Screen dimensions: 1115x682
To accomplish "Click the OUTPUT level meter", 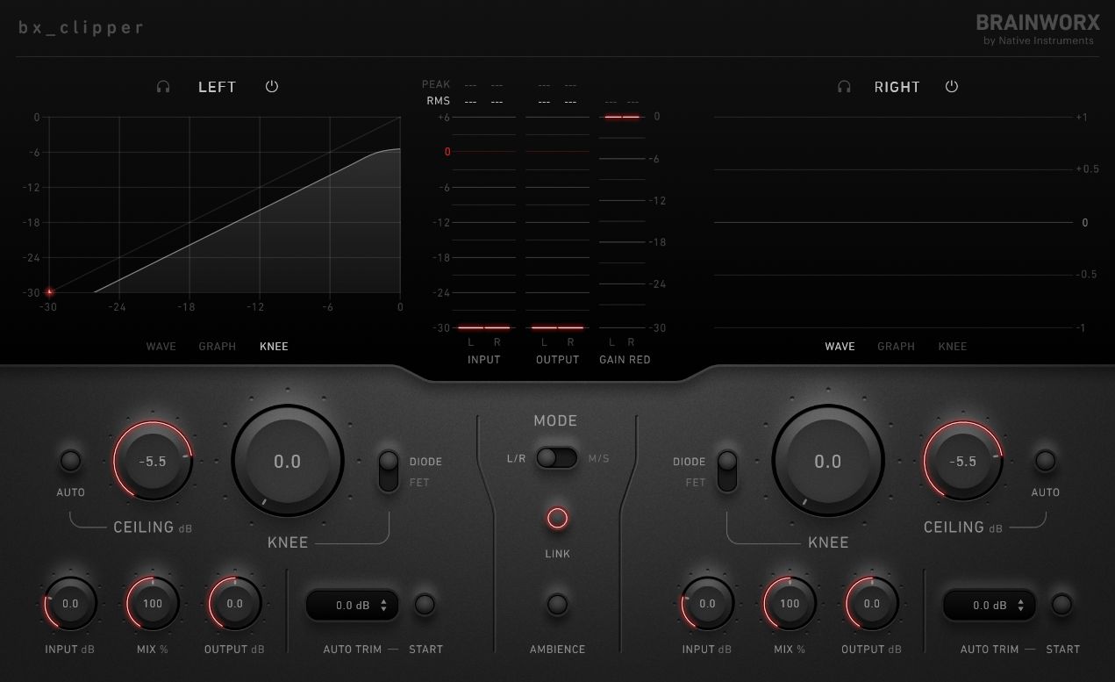I will click(x=557, y=222).
